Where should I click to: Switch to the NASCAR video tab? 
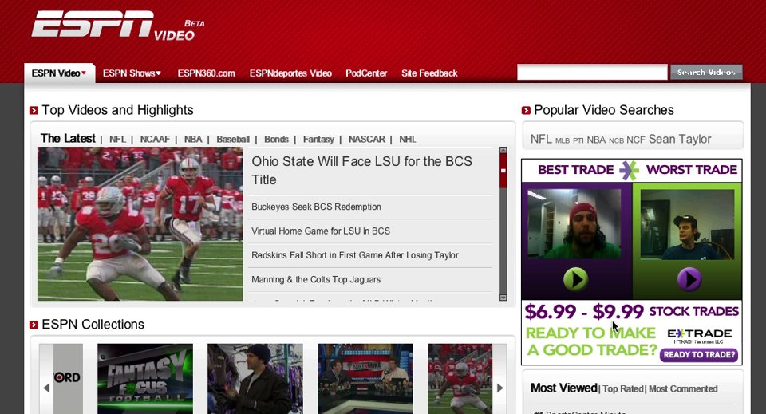[367, 139]
